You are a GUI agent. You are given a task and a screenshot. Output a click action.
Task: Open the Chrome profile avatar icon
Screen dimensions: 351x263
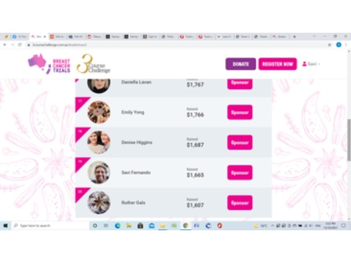pos(339,45)
